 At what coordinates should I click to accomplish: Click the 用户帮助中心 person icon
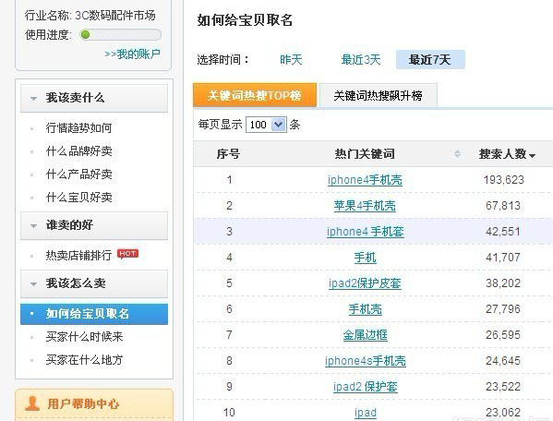coord(32,403)
